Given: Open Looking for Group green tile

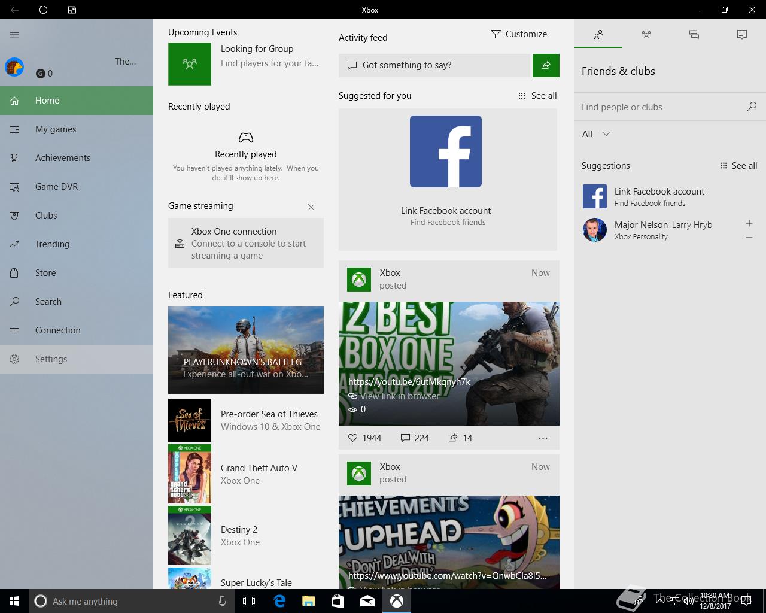Looking at the screenshot, I should pyautogui.click(x=190, y=63).
